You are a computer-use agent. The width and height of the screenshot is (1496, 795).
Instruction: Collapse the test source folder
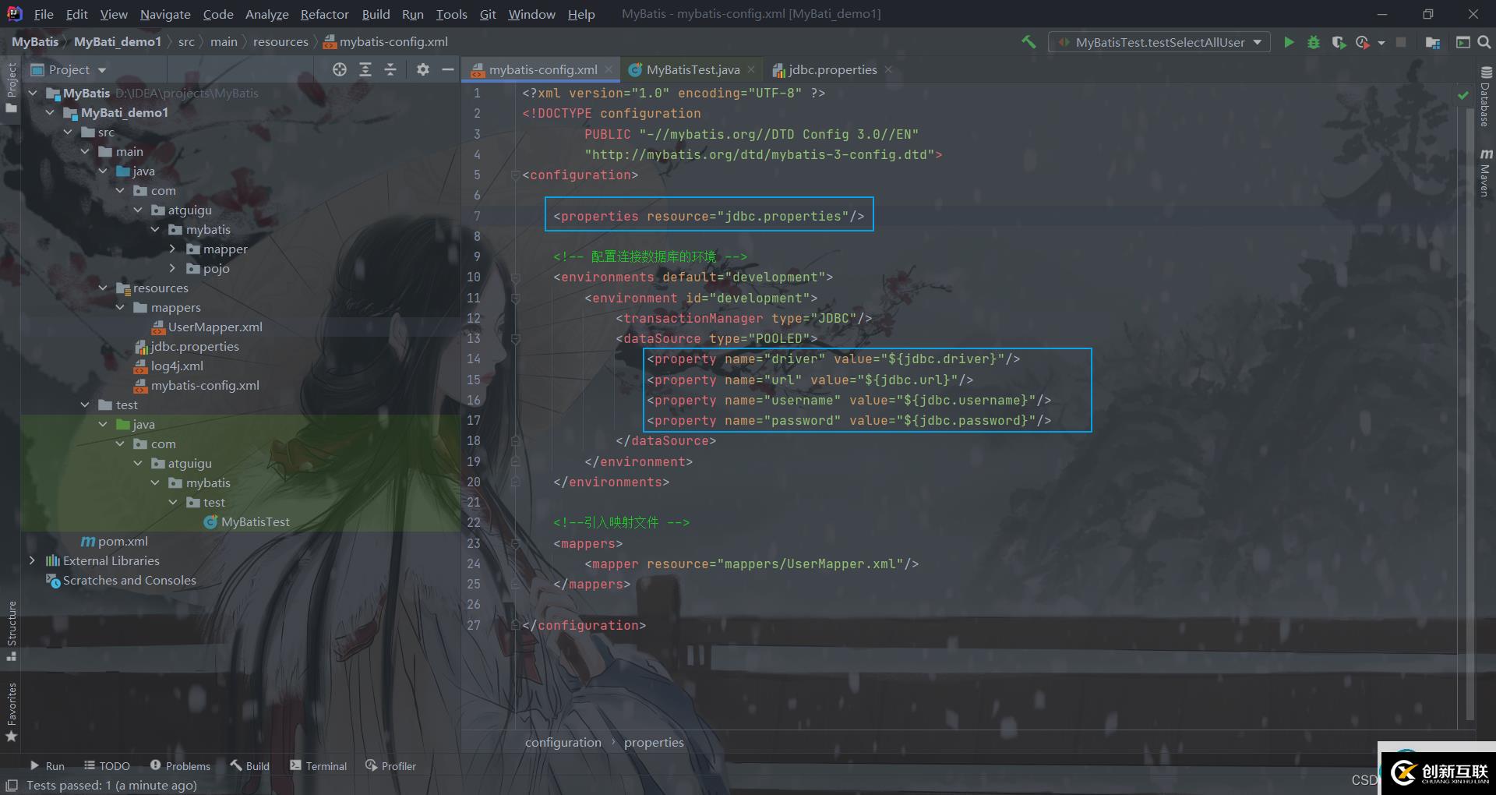[85, 405]
